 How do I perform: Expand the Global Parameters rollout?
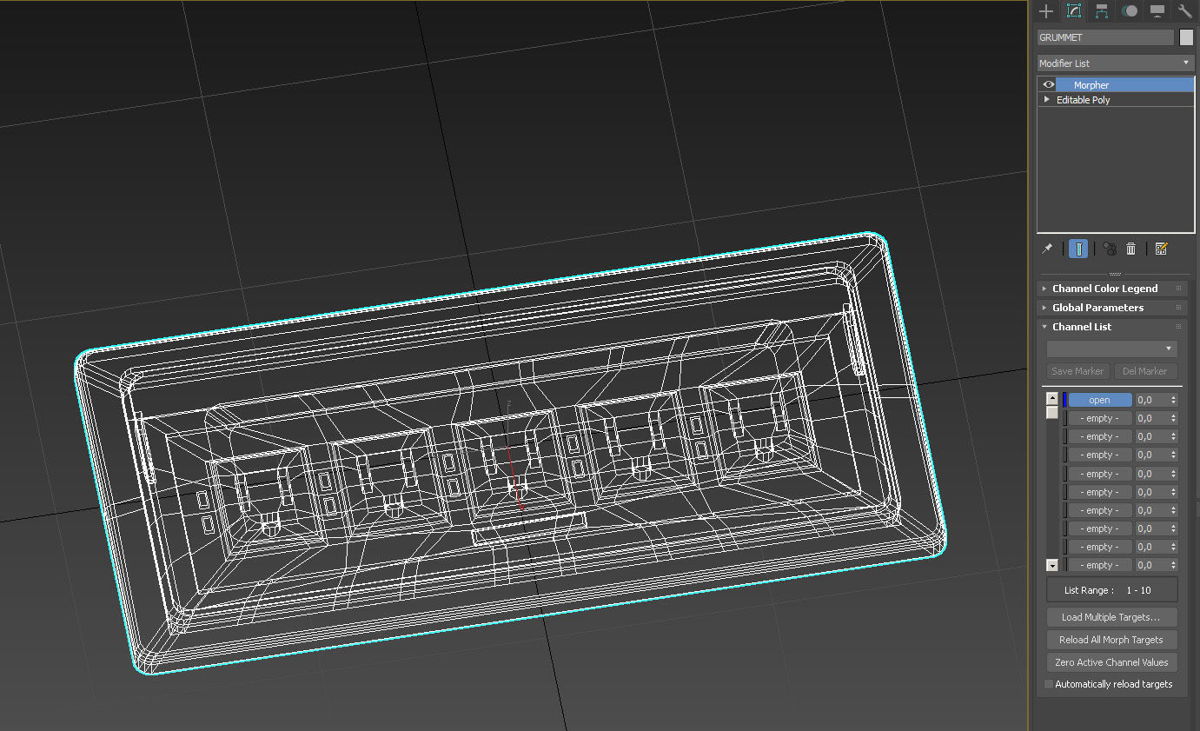click(x=1112, y=307)
